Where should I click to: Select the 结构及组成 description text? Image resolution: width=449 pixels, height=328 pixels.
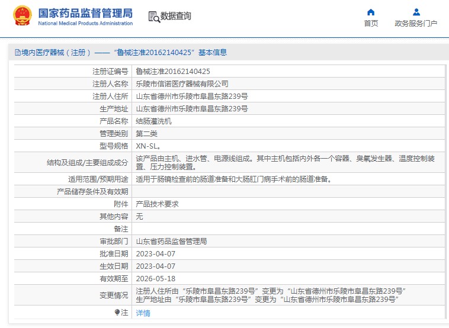tap(285, 162)
